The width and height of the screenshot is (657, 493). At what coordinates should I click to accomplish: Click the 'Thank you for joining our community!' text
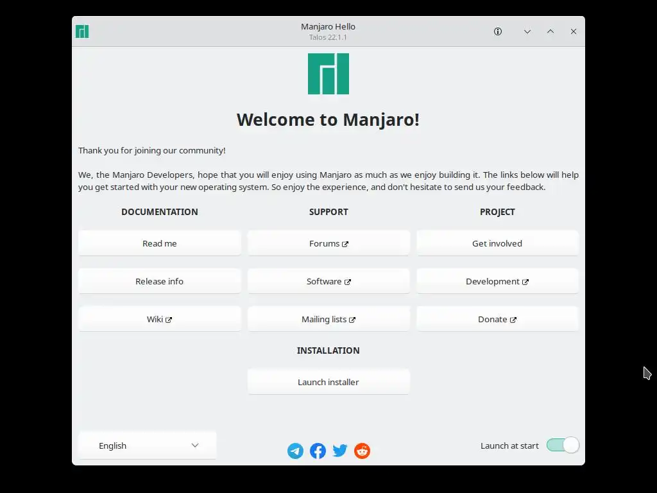click(151, 150)
